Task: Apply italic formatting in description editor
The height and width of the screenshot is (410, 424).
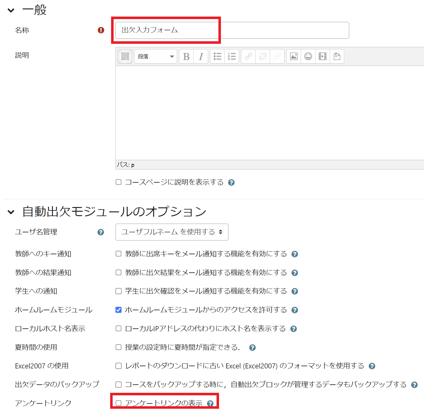Action: (x=201, y=56)
